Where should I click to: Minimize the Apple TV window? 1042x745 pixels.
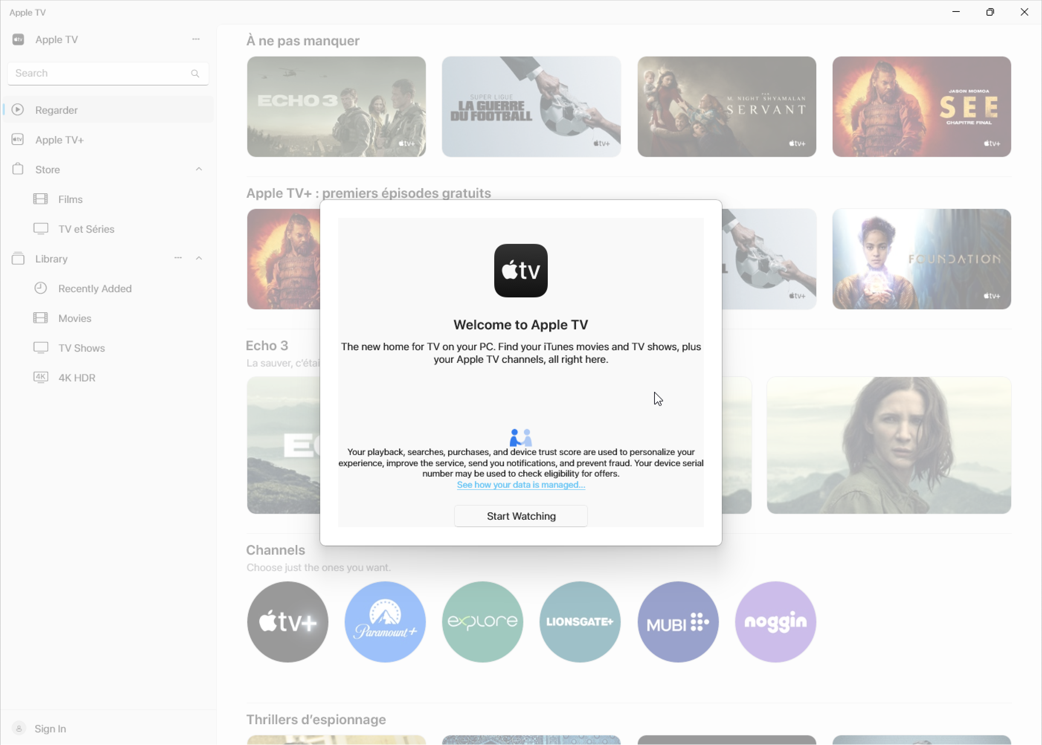tap(956, 12)
